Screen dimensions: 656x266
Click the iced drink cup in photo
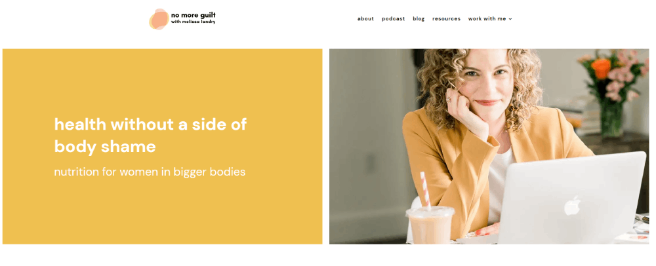(x=430, y=225)
